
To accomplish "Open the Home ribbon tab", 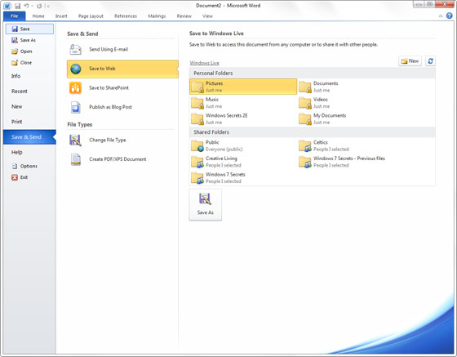I will pyautogui.click(x=38, y=16).
